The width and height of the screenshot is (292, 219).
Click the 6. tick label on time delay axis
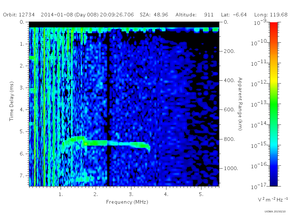[22, 154]
